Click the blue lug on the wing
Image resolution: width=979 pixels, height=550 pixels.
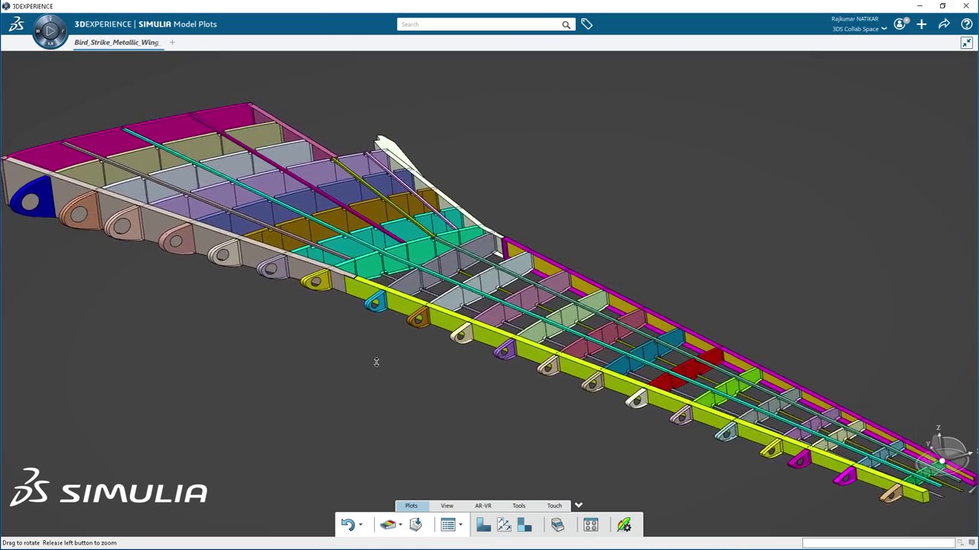coord(30,197)
